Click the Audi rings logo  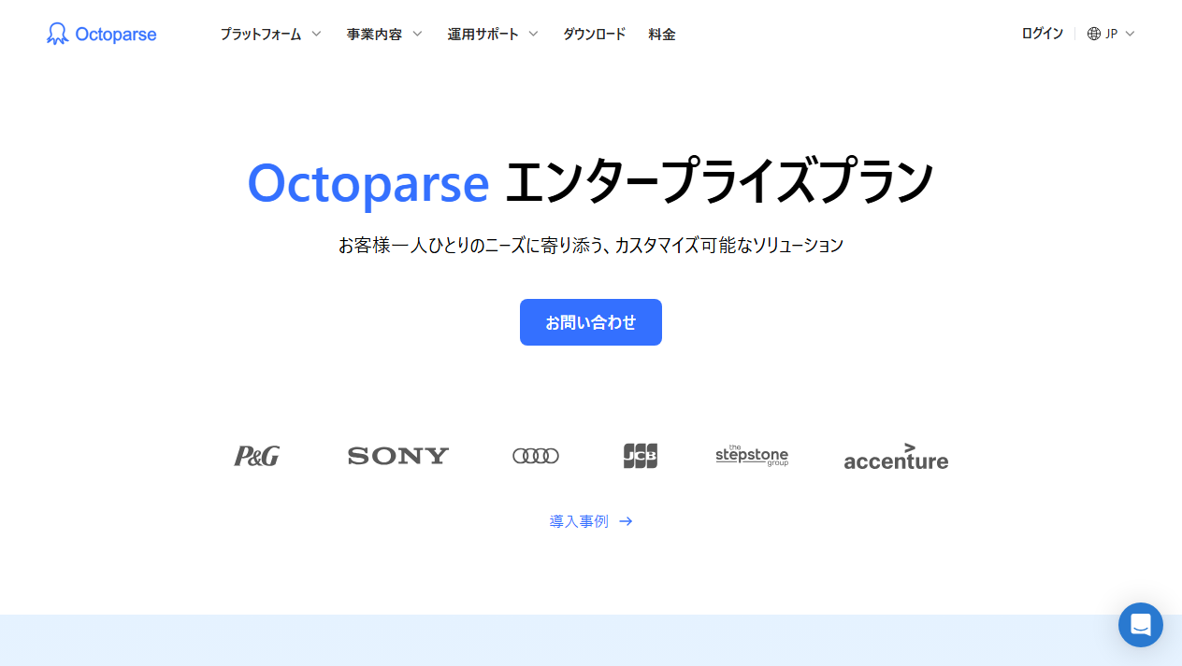coord(536,456)
